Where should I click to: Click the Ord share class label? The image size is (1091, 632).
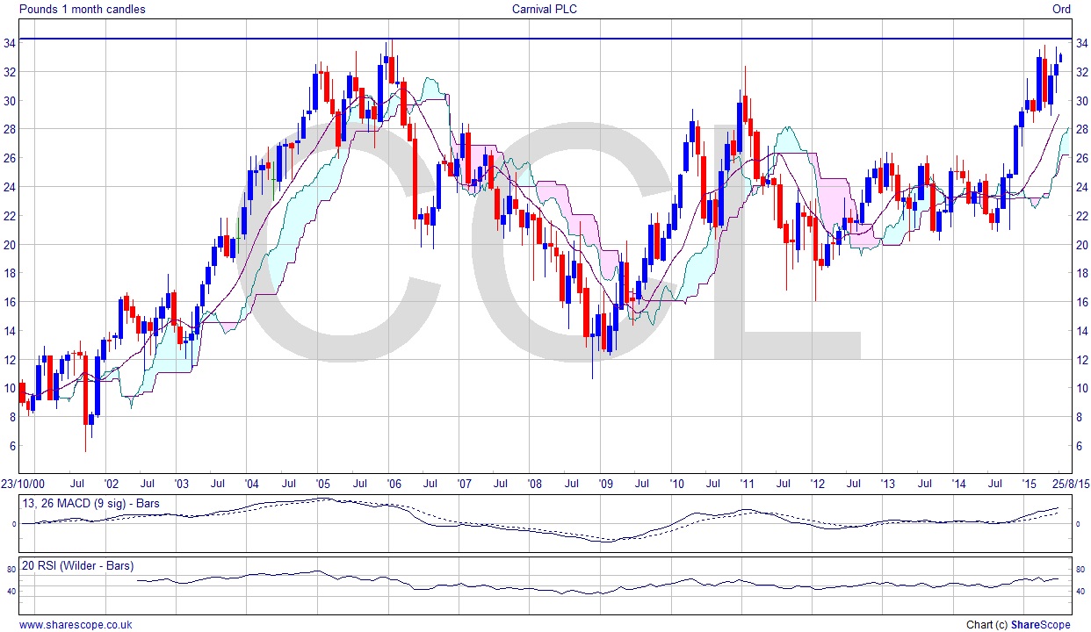click(1061, 10)
